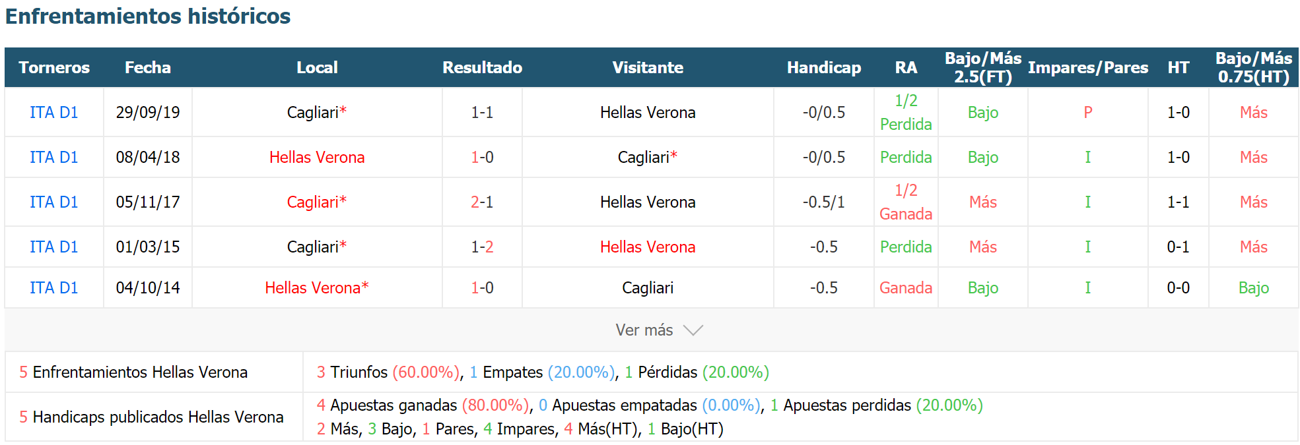Open ITA D1 link for 29/09/19 match

point(54,113)
